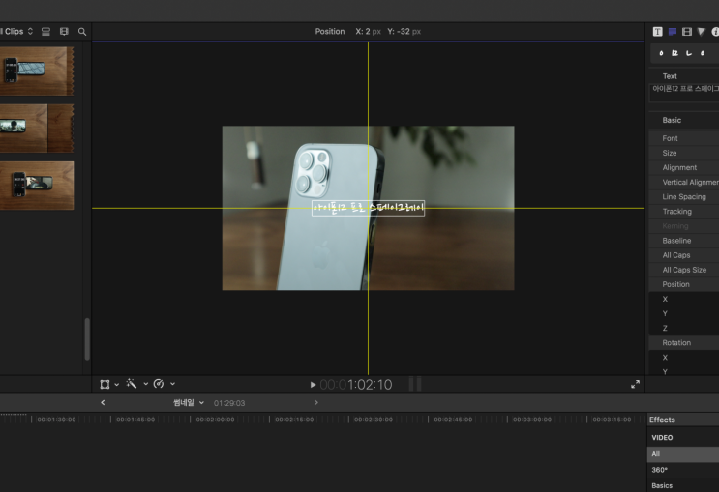Click fourth text style preset icon

(x=703, y=53)
